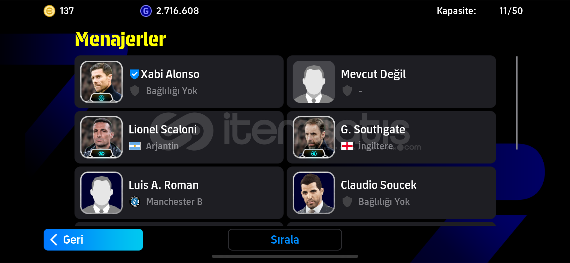Screen dimensions: 570x263
Task: Click the Manchester B club crest icon
Action: 135,202
